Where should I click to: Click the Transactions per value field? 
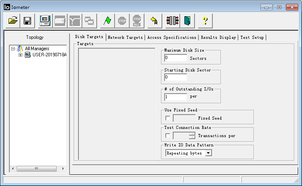pyautogui.click(x=181, y=136)
